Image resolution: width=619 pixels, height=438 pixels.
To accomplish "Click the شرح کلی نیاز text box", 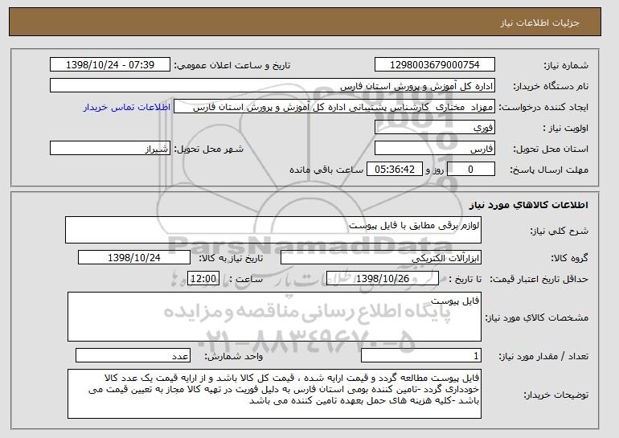I will tap(273, 230).
